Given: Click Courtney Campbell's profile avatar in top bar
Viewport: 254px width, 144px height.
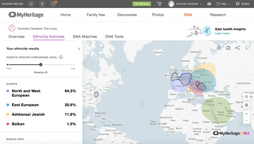Looking at the screenshot, I should pyautogui.click(x=171, y=4).
